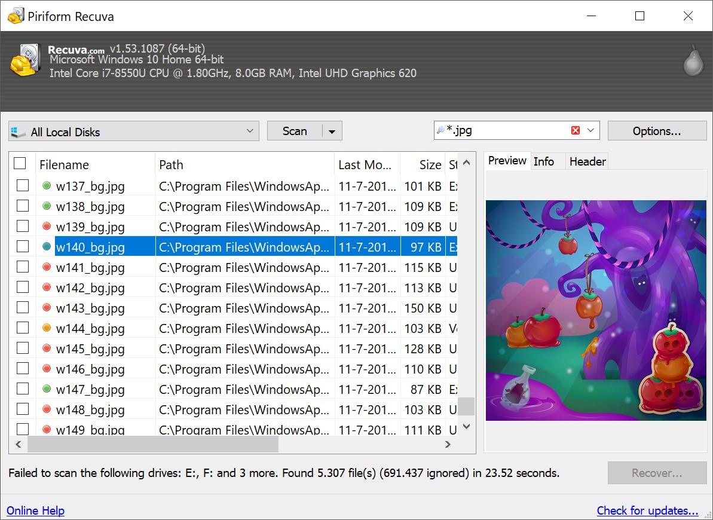The image size is (713, 520).
Task: Check the box for w147_bg.jpg
Action: 23,389
